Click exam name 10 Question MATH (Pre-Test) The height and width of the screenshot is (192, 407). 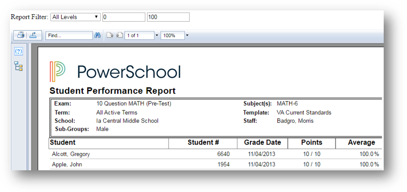pyautogui.click(x=134, y=104)
